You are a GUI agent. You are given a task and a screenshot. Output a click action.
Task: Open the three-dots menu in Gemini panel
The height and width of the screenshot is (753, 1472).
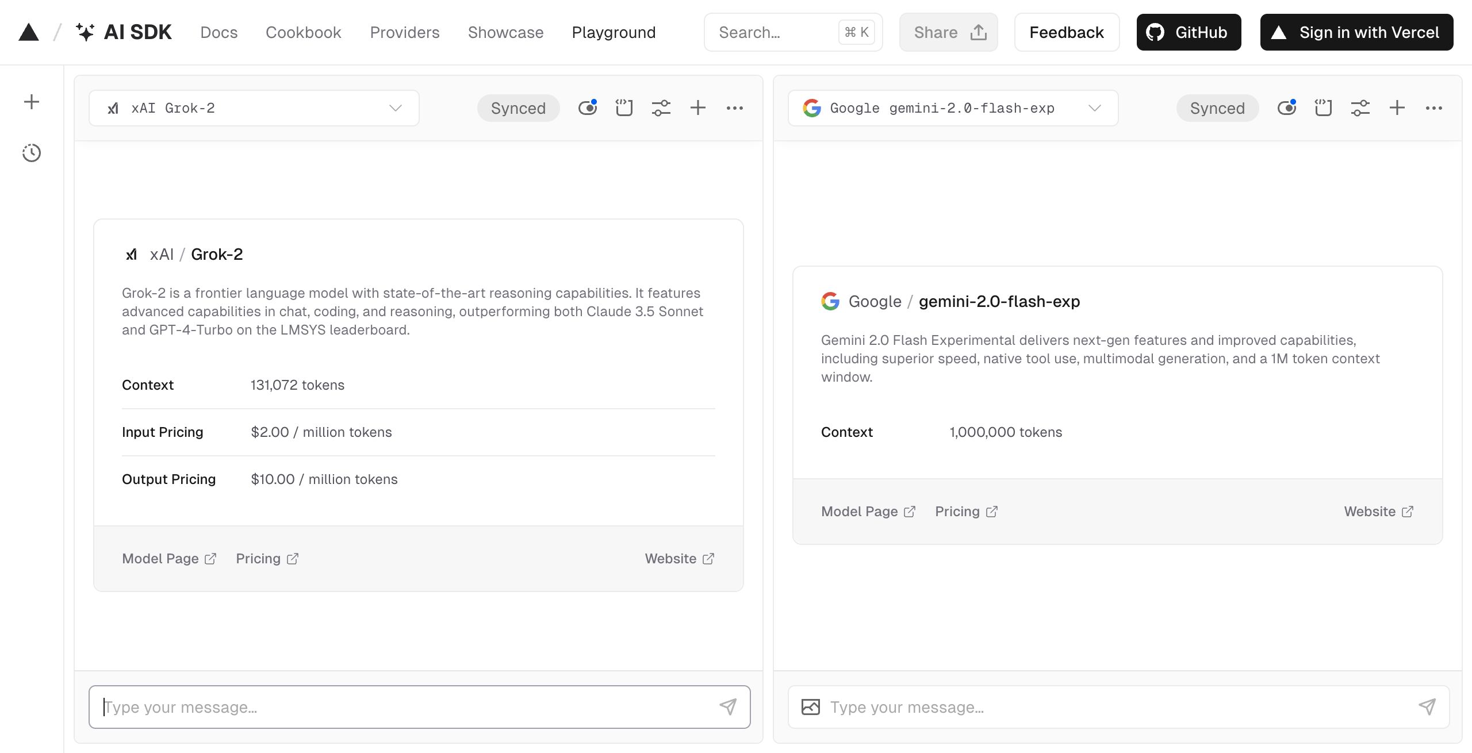coord(1433,108)
